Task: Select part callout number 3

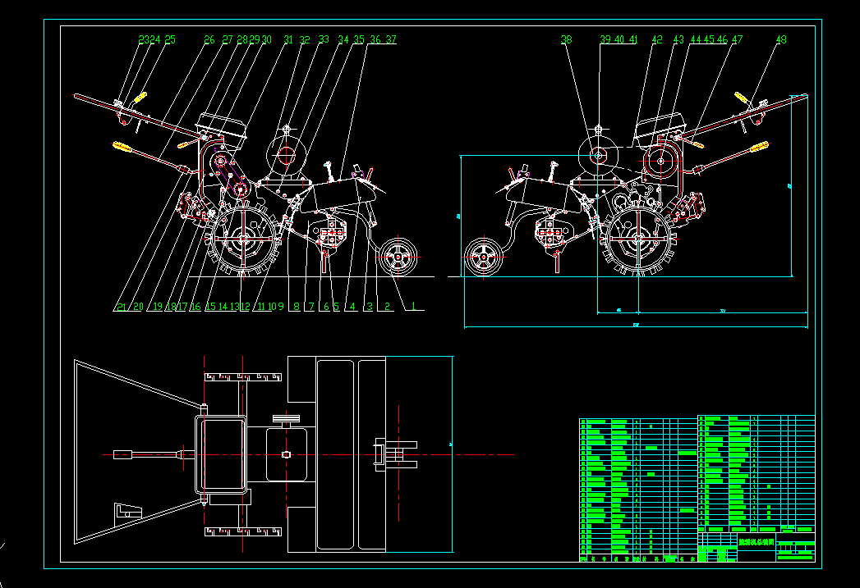Action: click(370, 307)
